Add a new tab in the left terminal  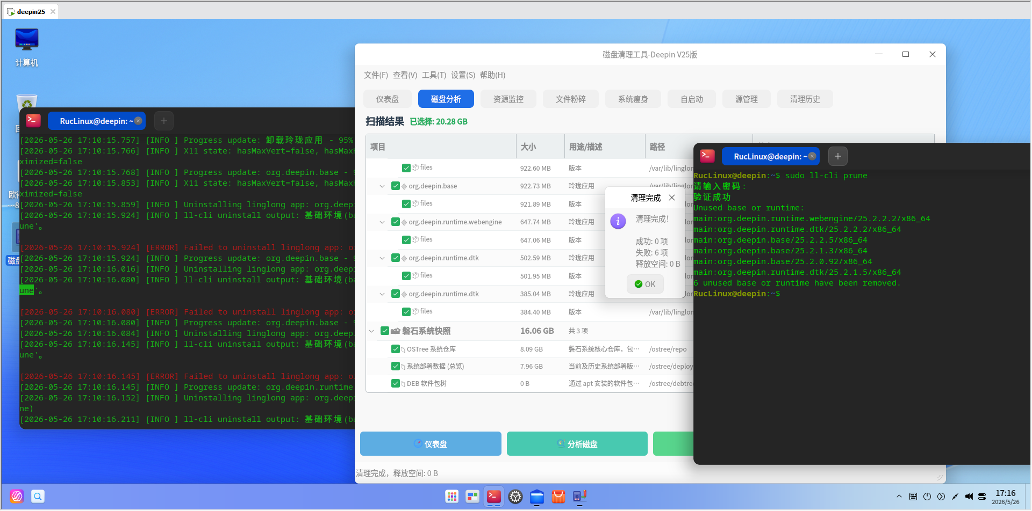point(164,121)
